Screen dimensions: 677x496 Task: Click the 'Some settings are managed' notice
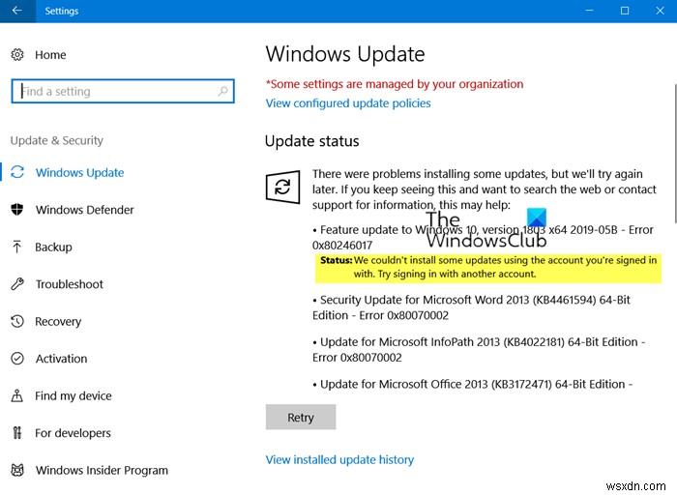point(395,84)
